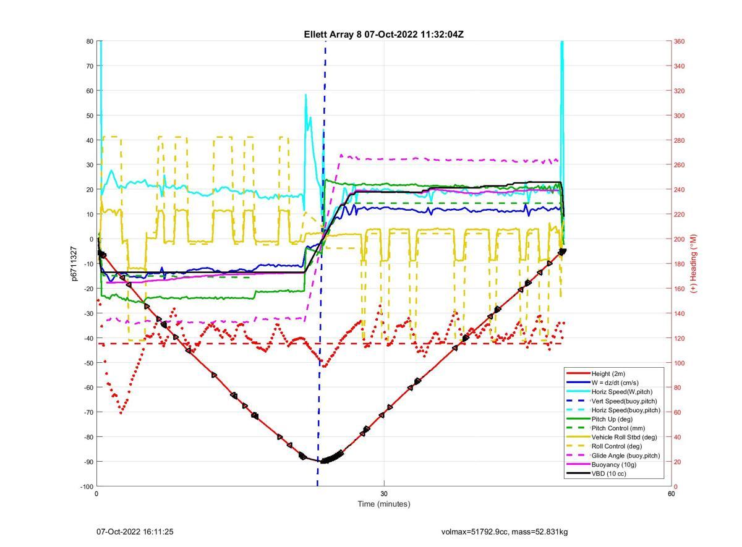This screenshot has width=742, height=547.
Task: Click the '260' heading axis tick label
Action: pos(680,165)
